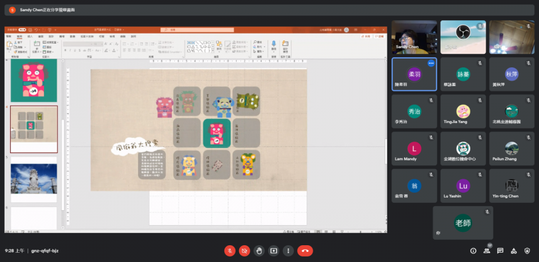Open more options three-dot menu
The image size is (539, 262).
[288, 251]
